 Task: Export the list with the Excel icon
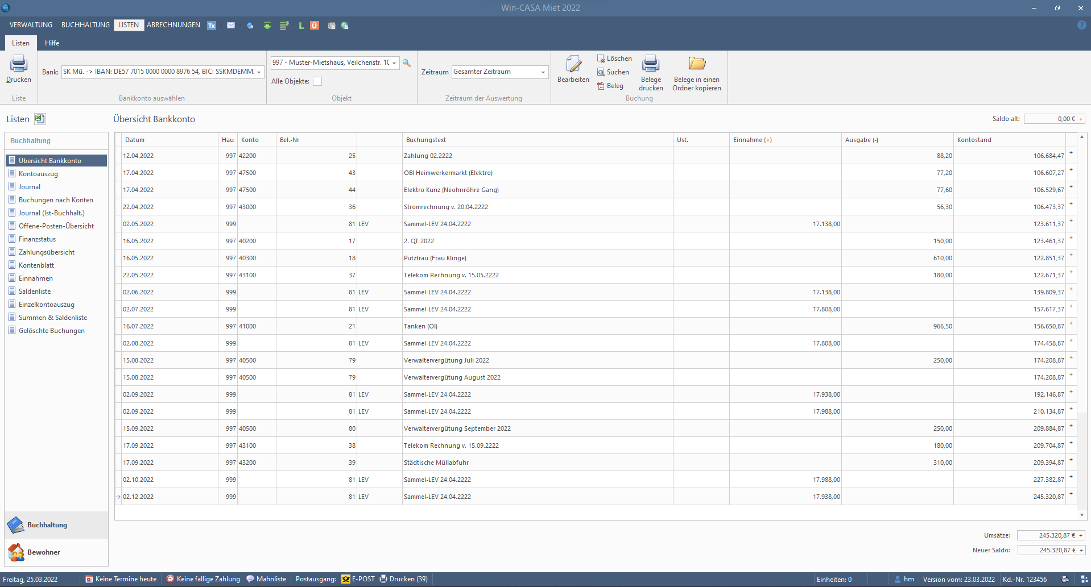(x=39, y=119)
